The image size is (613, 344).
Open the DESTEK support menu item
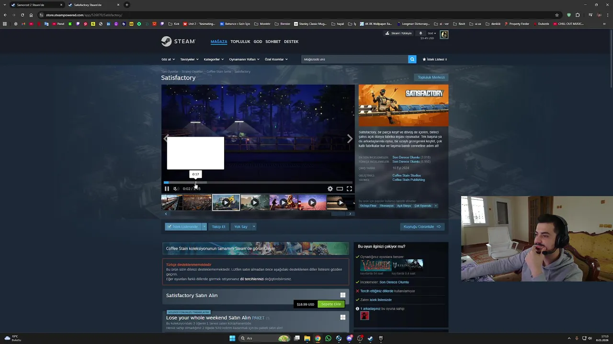(x=291, y=42)
